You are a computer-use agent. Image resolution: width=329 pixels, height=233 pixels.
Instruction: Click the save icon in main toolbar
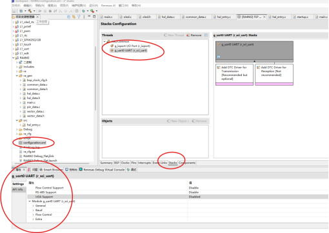(14, 11)
